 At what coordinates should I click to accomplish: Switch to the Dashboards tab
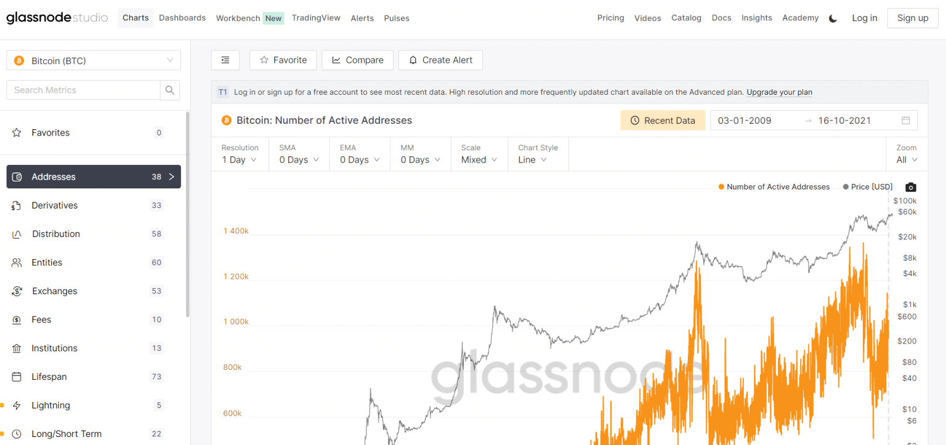point(182,18)
